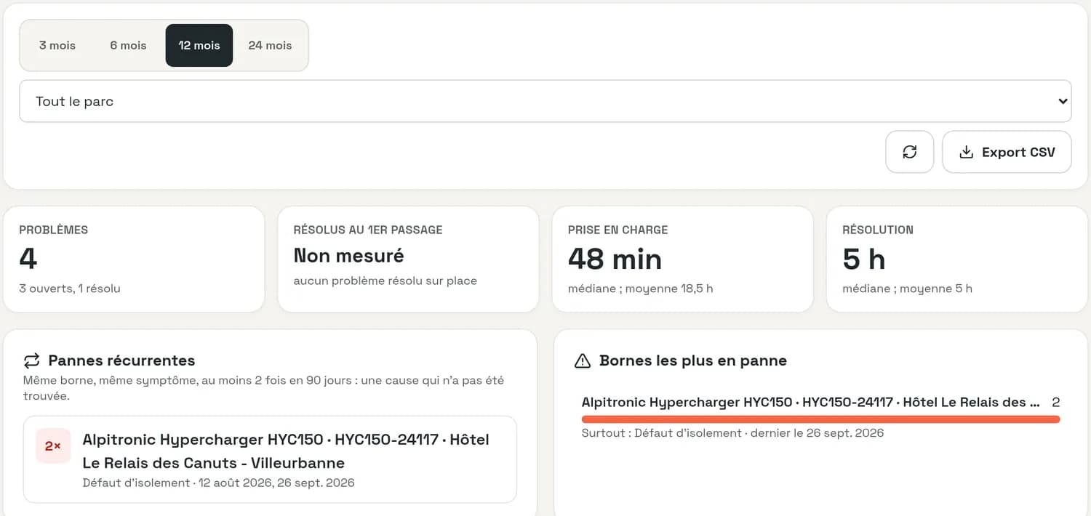Image resolution: width=1091 pixels, height=516 pixels.
Task: Click the red bar under Alpitronic Hypercharger
Action: click(x=820, y=419)
